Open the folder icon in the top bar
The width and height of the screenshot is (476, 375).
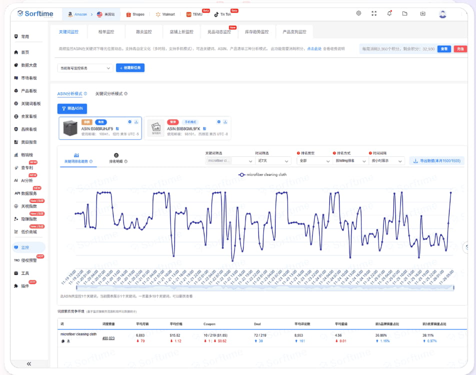(x=404, y=14)
